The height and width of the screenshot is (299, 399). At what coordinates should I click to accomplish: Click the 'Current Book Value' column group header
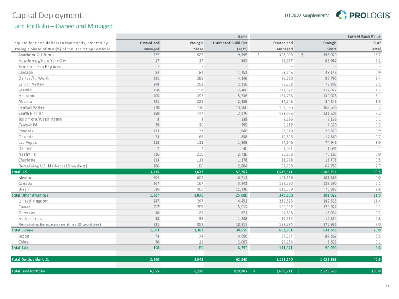coord(364,37)
